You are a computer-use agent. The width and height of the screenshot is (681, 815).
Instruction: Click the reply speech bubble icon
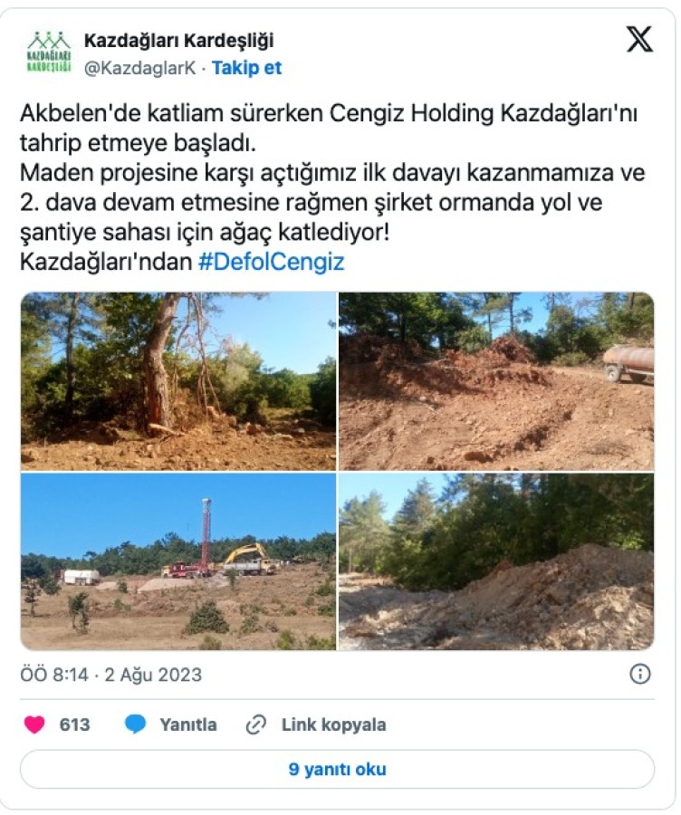click(x=136, y=724)
